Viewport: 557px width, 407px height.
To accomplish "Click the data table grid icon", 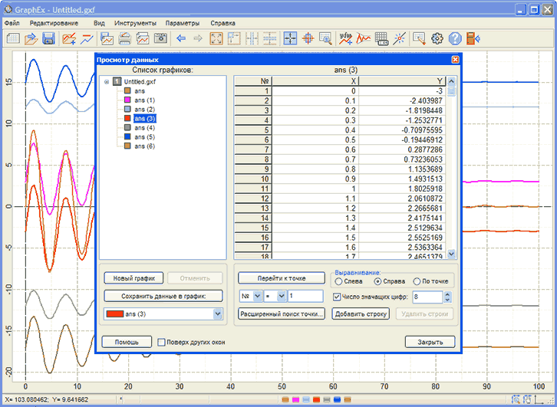I will 381,38.
